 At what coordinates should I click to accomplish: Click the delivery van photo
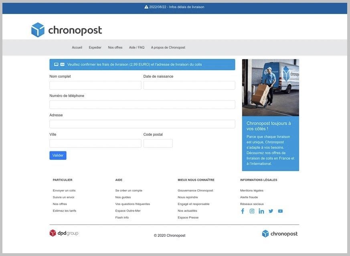click(x=271, y=87)
